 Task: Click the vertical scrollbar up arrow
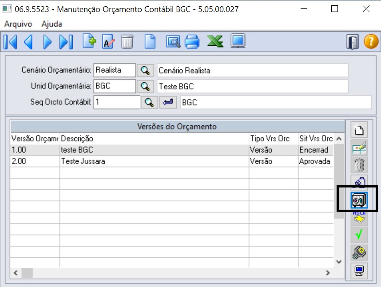point(339,139)
